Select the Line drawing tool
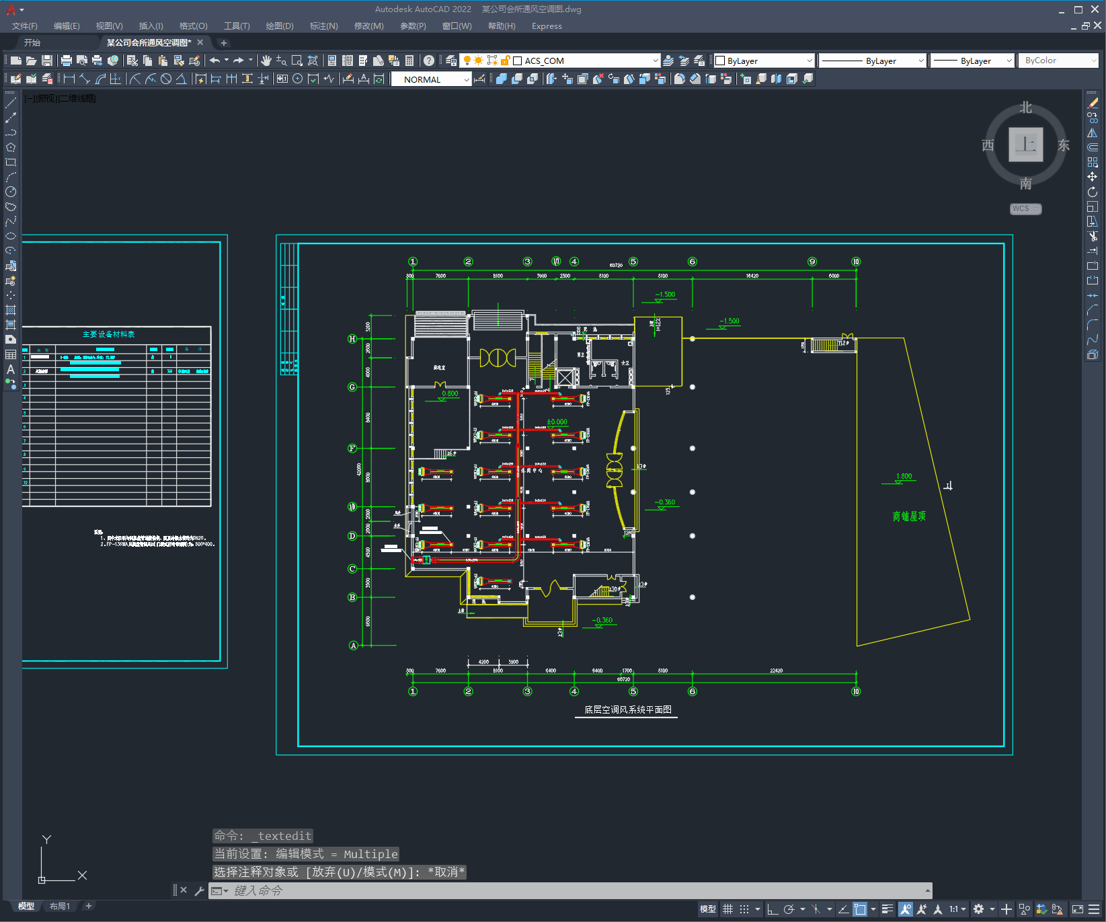The width and height of the screenshot is (1106, 922). [11, 104]
